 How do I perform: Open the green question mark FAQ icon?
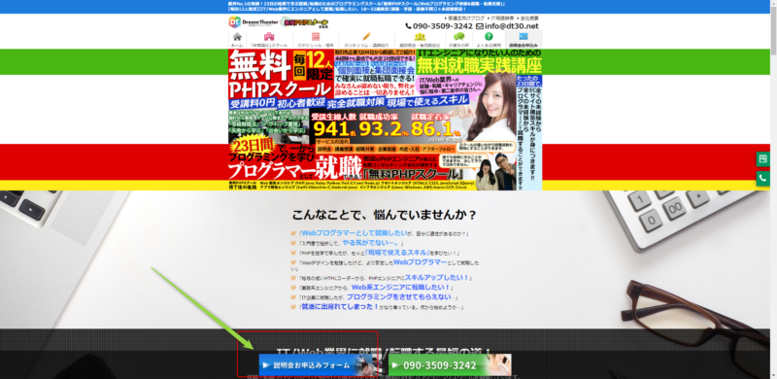point(489,37)
